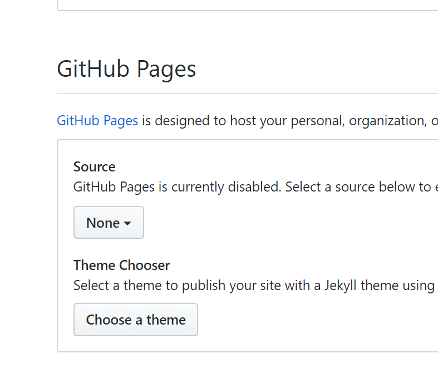
Task: Click the 'is designed to host your personal' text
Action: pos(290,121)
